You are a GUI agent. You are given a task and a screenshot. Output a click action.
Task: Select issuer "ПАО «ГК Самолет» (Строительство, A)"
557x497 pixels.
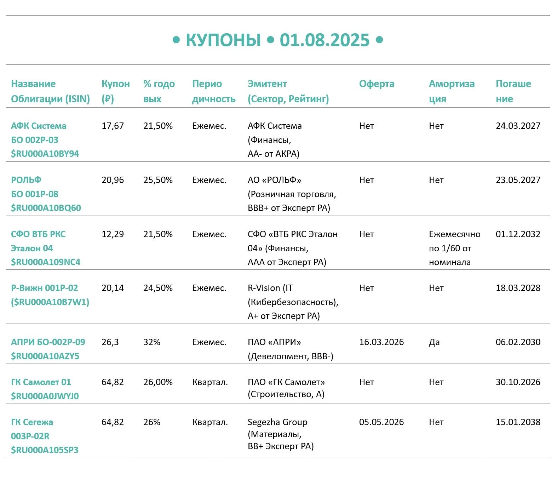coord(286,388)
